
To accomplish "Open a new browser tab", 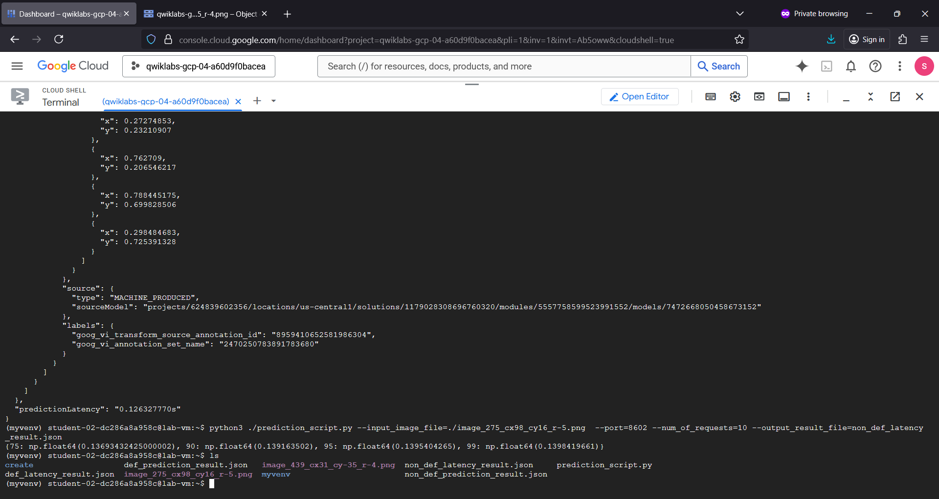I will click(287, 14).
